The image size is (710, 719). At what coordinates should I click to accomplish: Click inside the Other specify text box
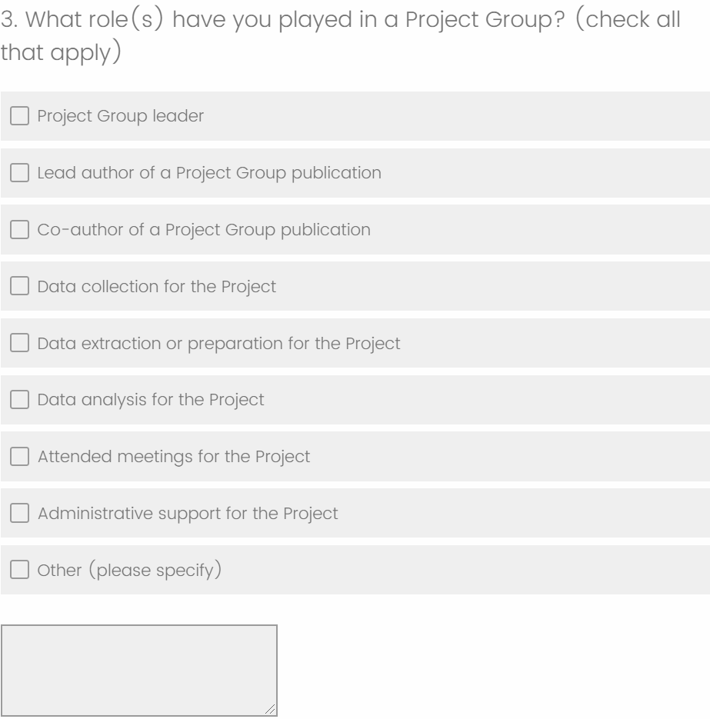pyautogui.click(x=138, y=671)
